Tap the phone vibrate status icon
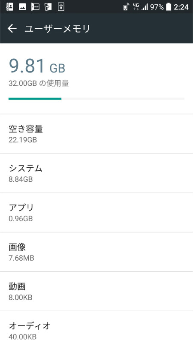The width and height of the screenshot is (193, 343). [x=126, y=7]
